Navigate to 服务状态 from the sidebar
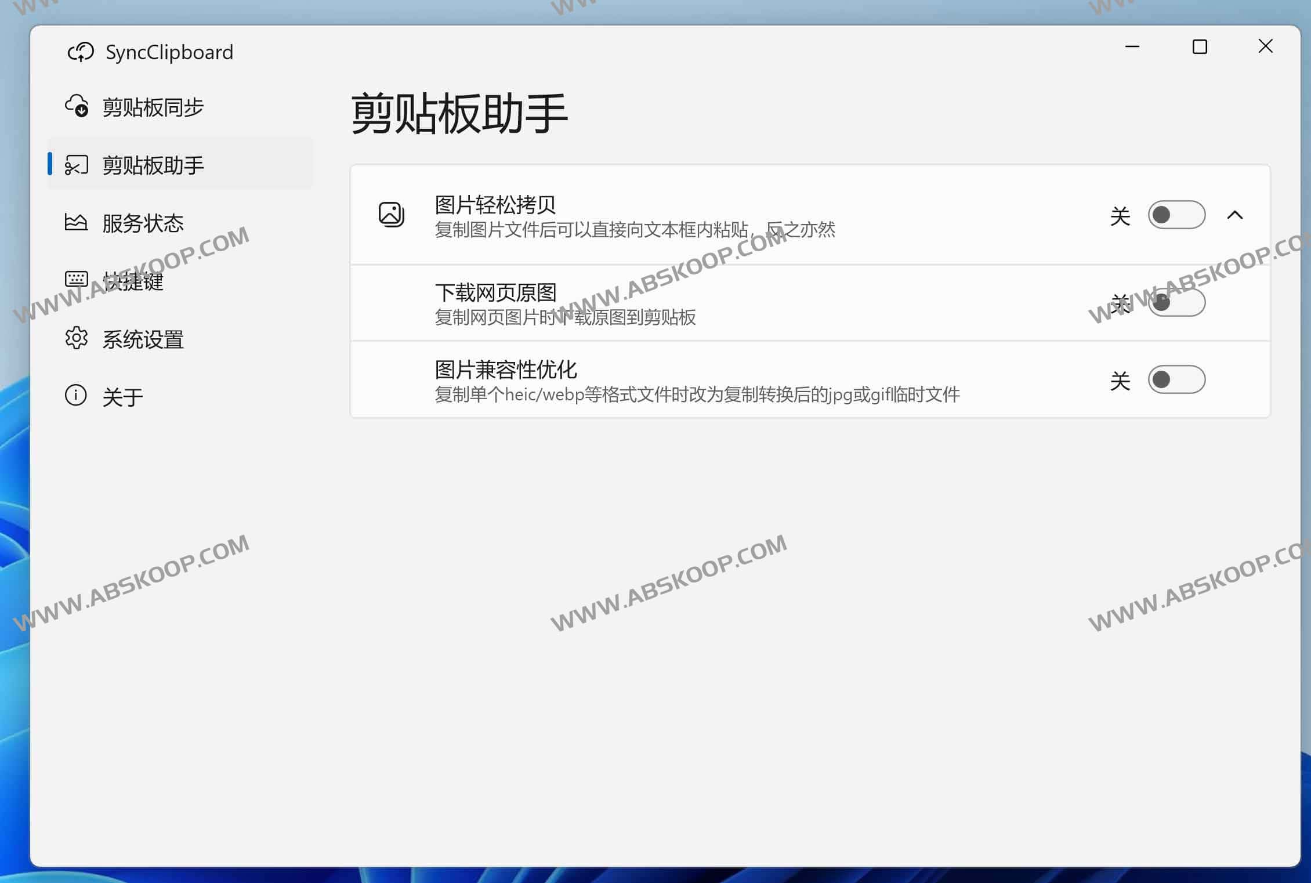Image resolution: width=1311 pixels, height=883 pixels. click(143, 222)
